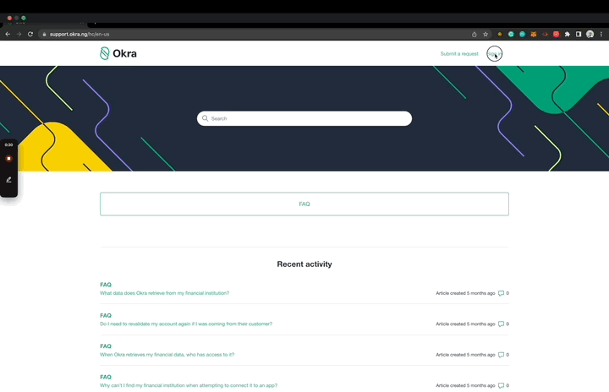Click comment icon for who has access article
Screen dimensions: 609x392
501,355
